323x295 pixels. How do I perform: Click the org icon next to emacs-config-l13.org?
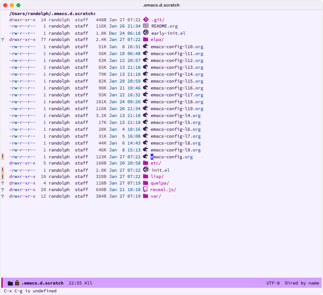pos(146,67)
